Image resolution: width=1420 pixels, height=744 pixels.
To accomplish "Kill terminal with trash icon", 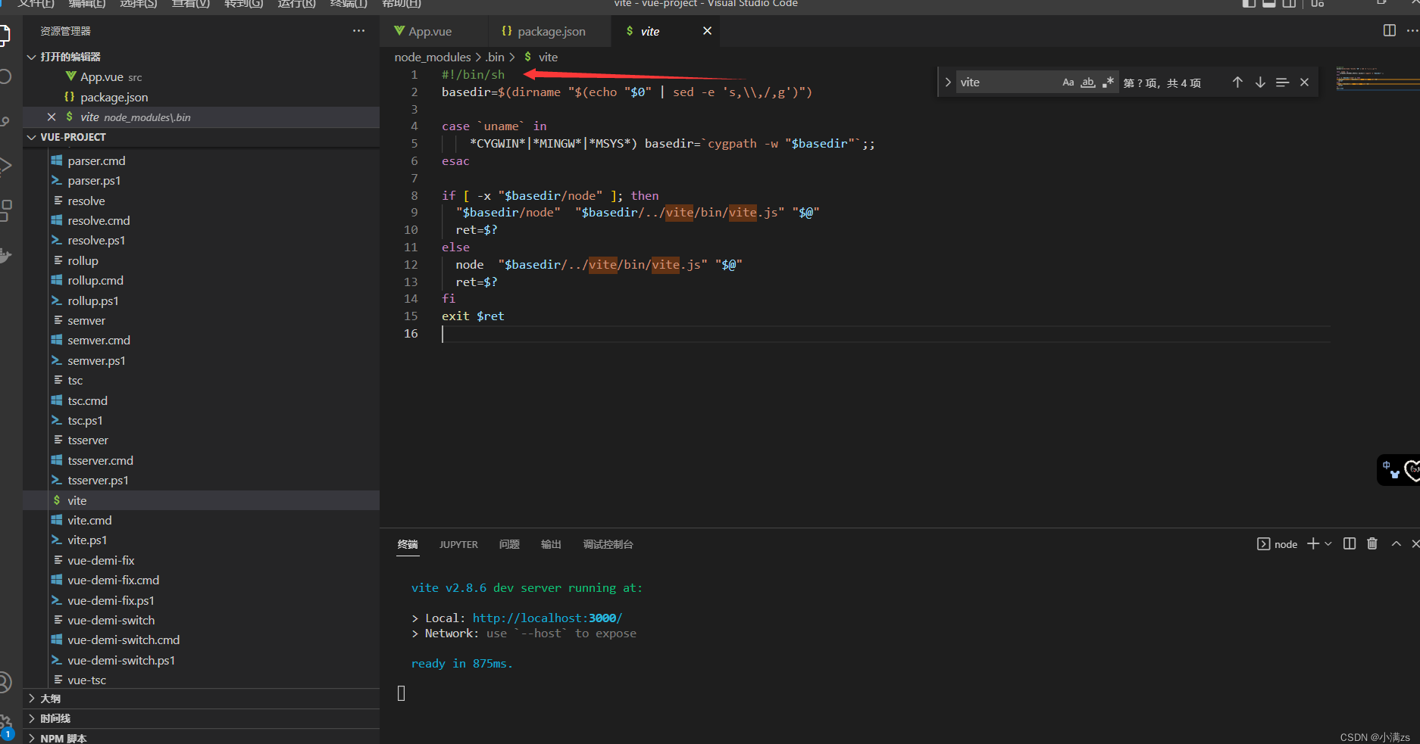I will tap(1372, 543).
